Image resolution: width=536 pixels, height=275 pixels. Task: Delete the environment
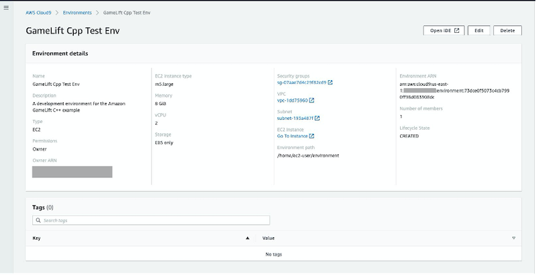pos(507,30)
